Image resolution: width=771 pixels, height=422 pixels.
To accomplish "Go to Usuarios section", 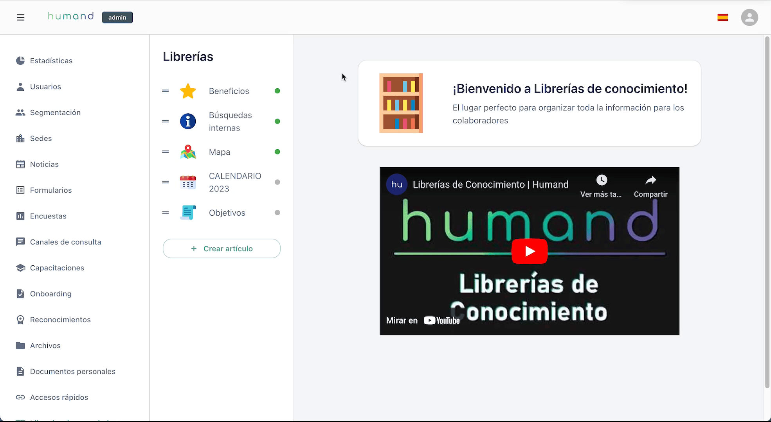I will point(45,86).
